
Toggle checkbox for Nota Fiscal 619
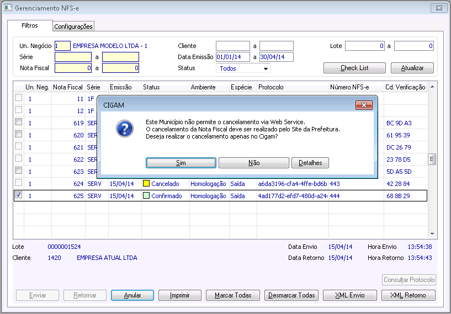(x=18, y=121)
